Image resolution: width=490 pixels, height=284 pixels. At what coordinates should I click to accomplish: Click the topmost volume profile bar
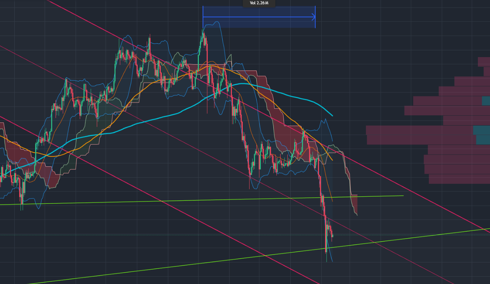tap(484, 62)
